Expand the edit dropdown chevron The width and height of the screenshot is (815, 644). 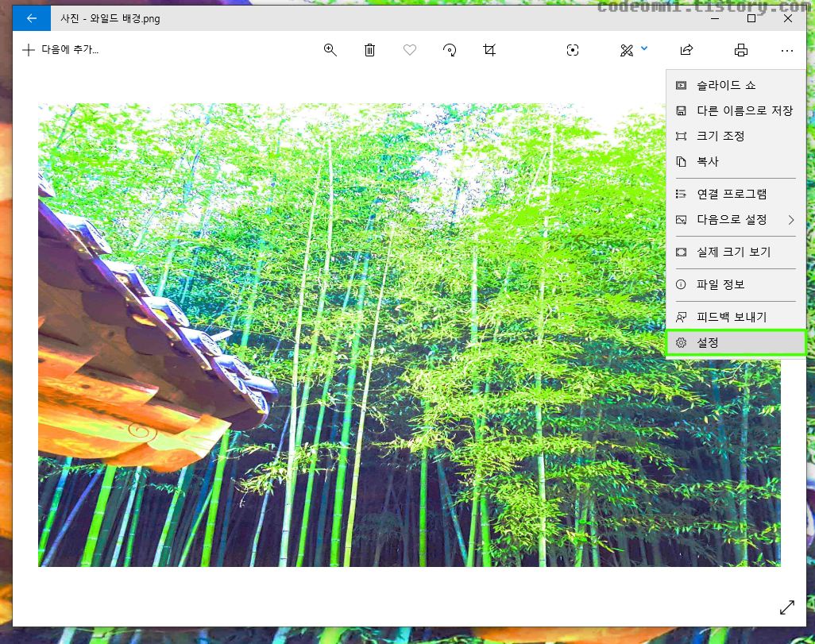644,48
